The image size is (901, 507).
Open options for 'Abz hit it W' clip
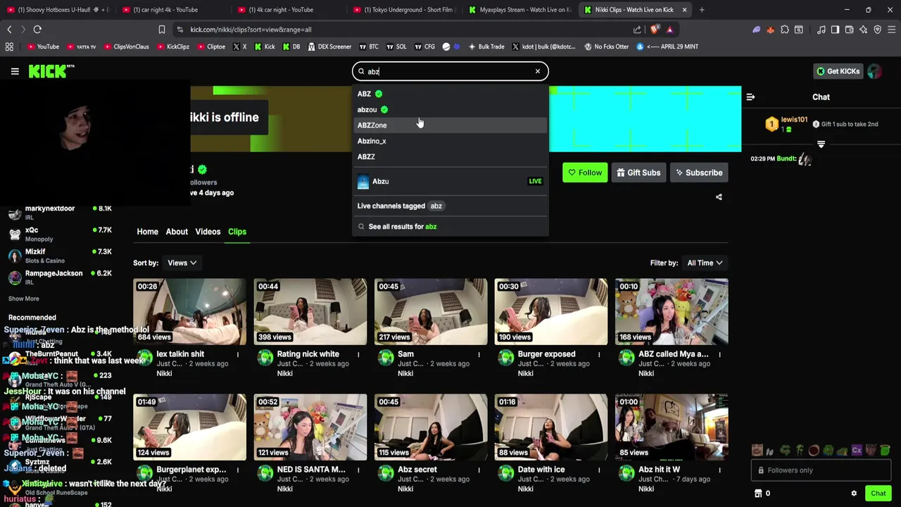[x=719, y=470]
